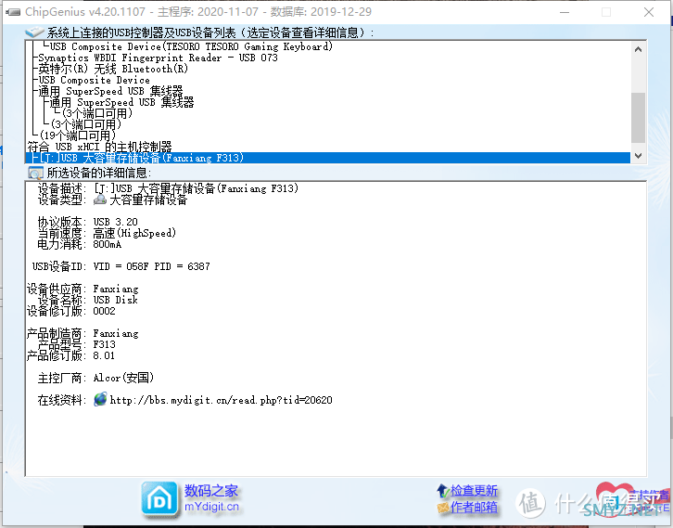Click the Alcor(安国) controller vendor text
Viewport: 673px width, 528px height.
pos(123,378)
